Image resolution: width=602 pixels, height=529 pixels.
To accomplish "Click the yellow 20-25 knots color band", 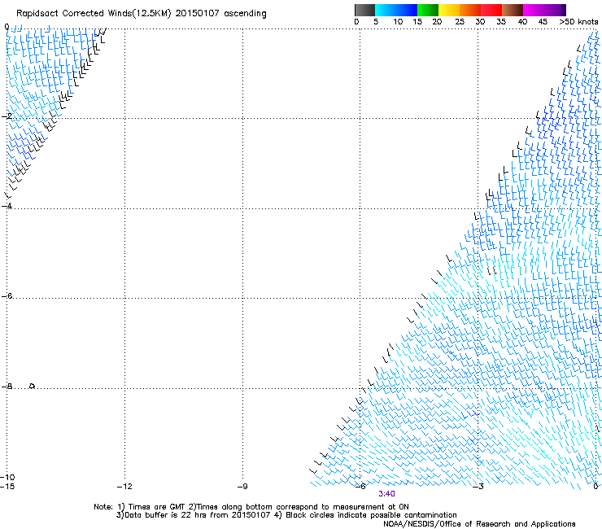I will pos(449,10).
